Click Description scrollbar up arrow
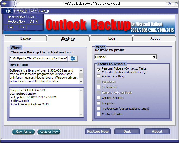Image resolution: width=179 pixels, height=143 pixels. [81, 71]
